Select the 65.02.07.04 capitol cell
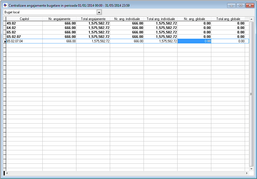The height and width of the screenshot is (179, 257). [24, 41]
